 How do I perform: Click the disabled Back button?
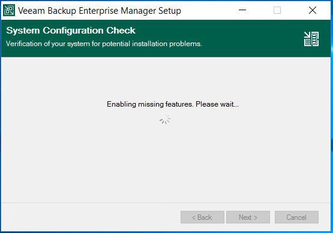pyautogui.click(x=202, y=217)
